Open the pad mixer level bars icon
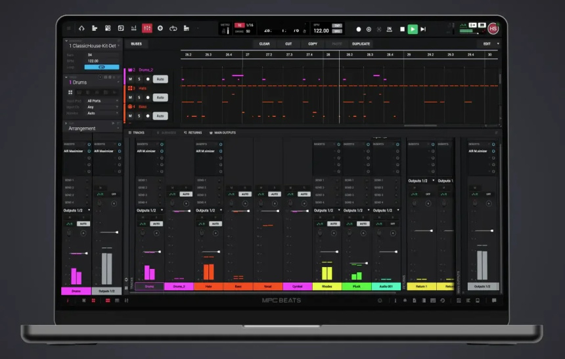Image resolution: width=565 pixels, height=359 pixels. click(x=133, y=28)
